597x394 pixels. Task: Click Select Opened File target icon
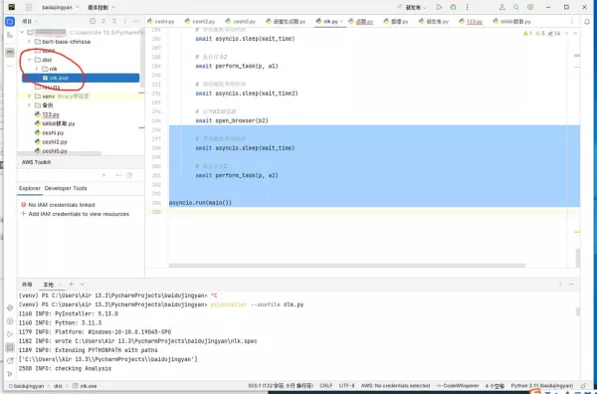[93, 21]
